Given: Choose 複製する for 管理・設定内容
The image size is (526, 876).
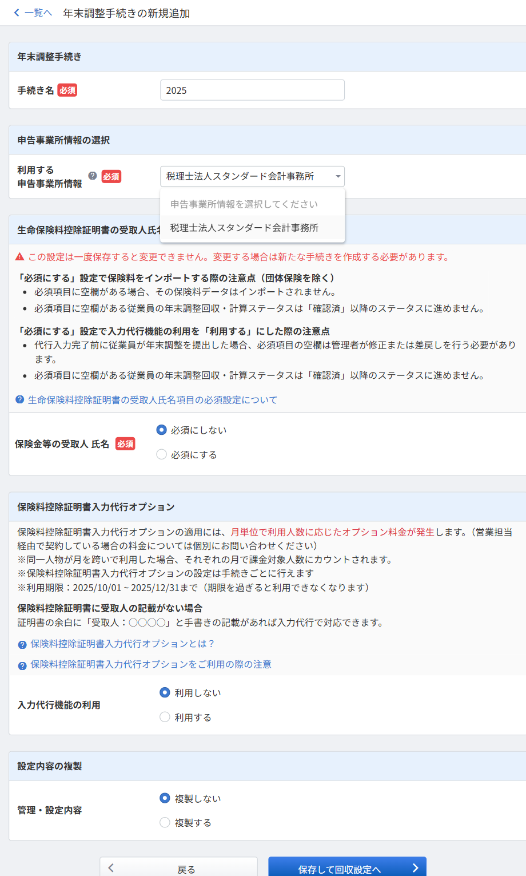Looking at the screenshot, I should tap(165, 822).
